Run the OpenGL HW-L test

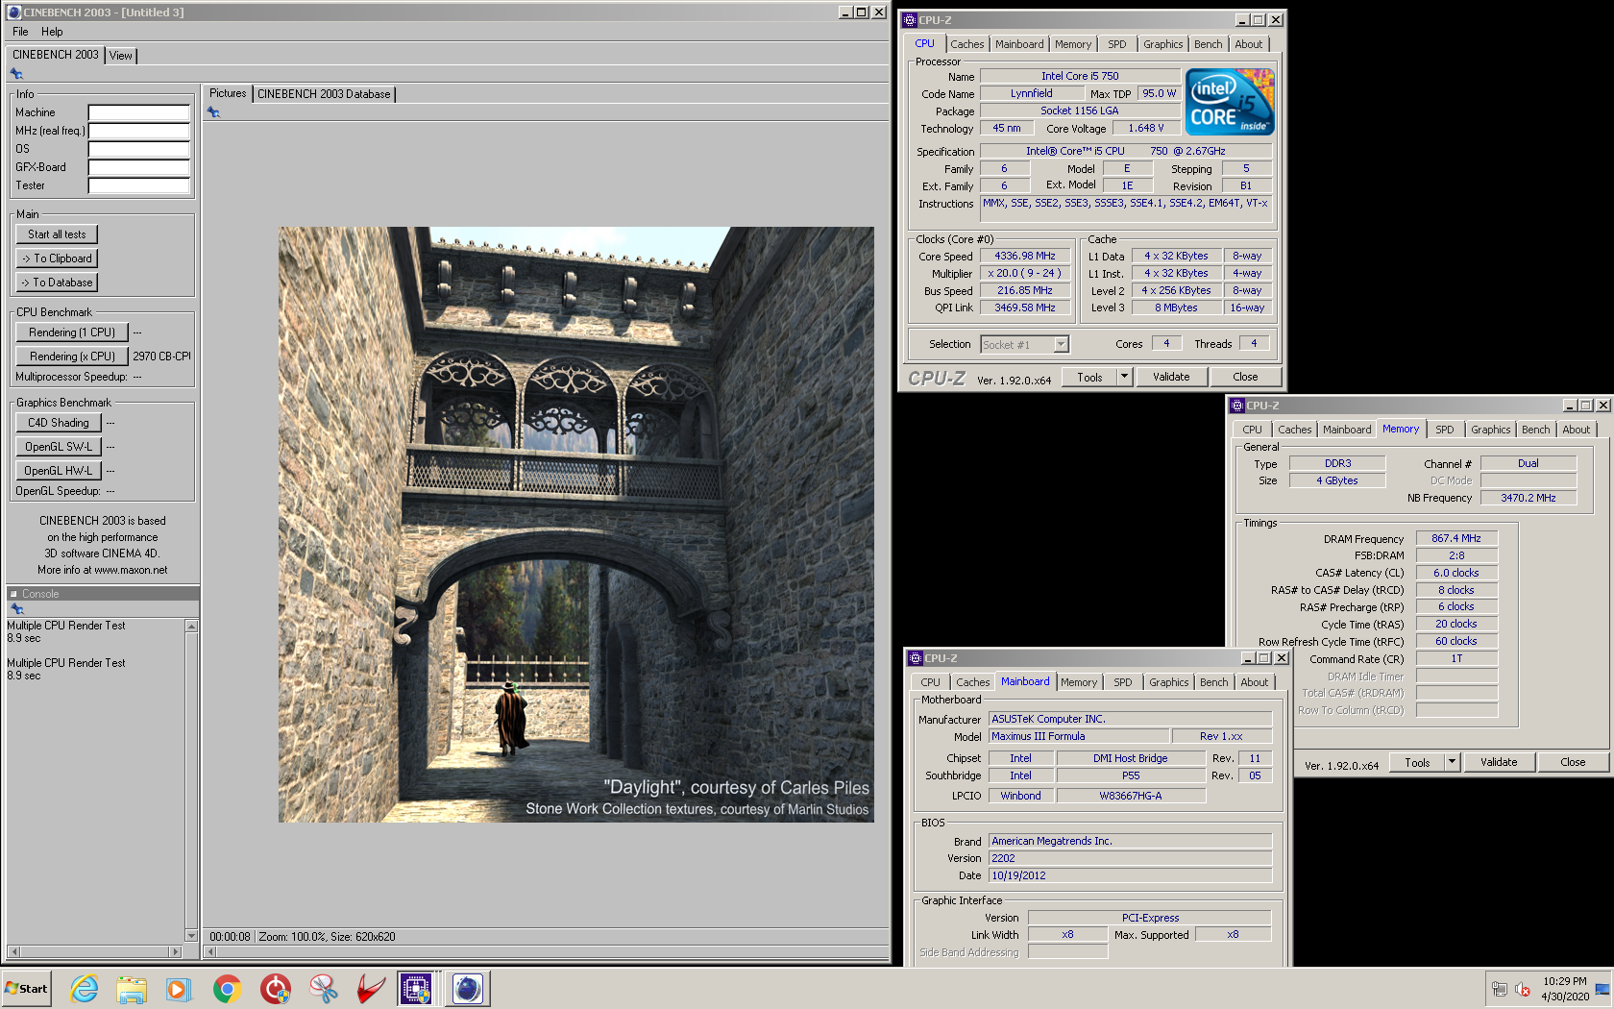59,471
